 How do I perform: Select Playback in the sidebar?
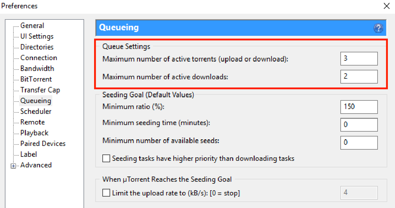point(34,133)
